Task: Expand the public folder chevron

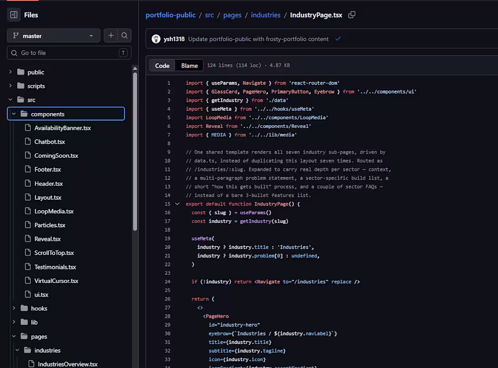Action: pos(10,72)
